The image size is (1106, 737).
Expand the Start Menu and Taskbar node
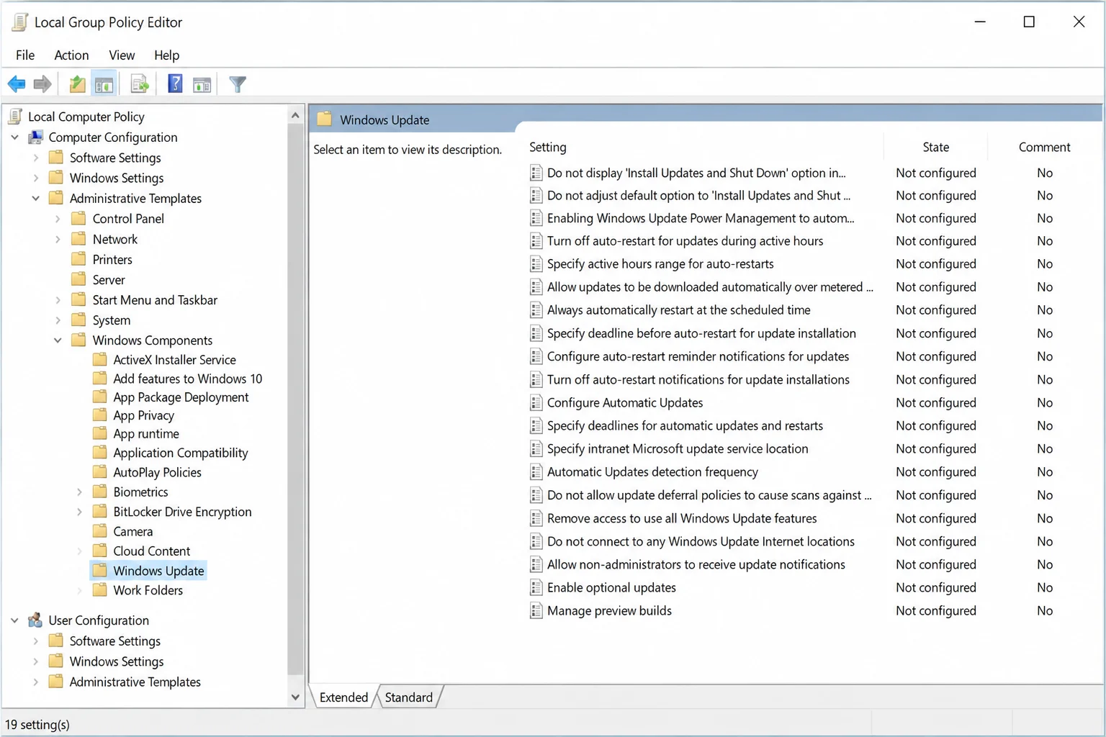[x=58, y=299]
